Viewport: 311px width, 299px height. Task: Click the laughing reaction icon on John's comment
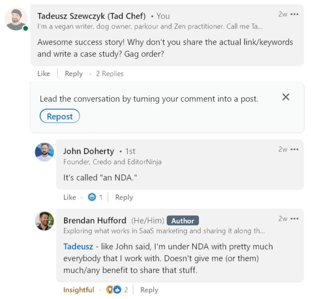click(x=92, y=197)
